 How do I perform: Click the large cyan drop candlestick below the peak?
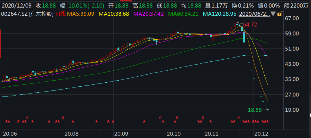click(x=244, y=37)
